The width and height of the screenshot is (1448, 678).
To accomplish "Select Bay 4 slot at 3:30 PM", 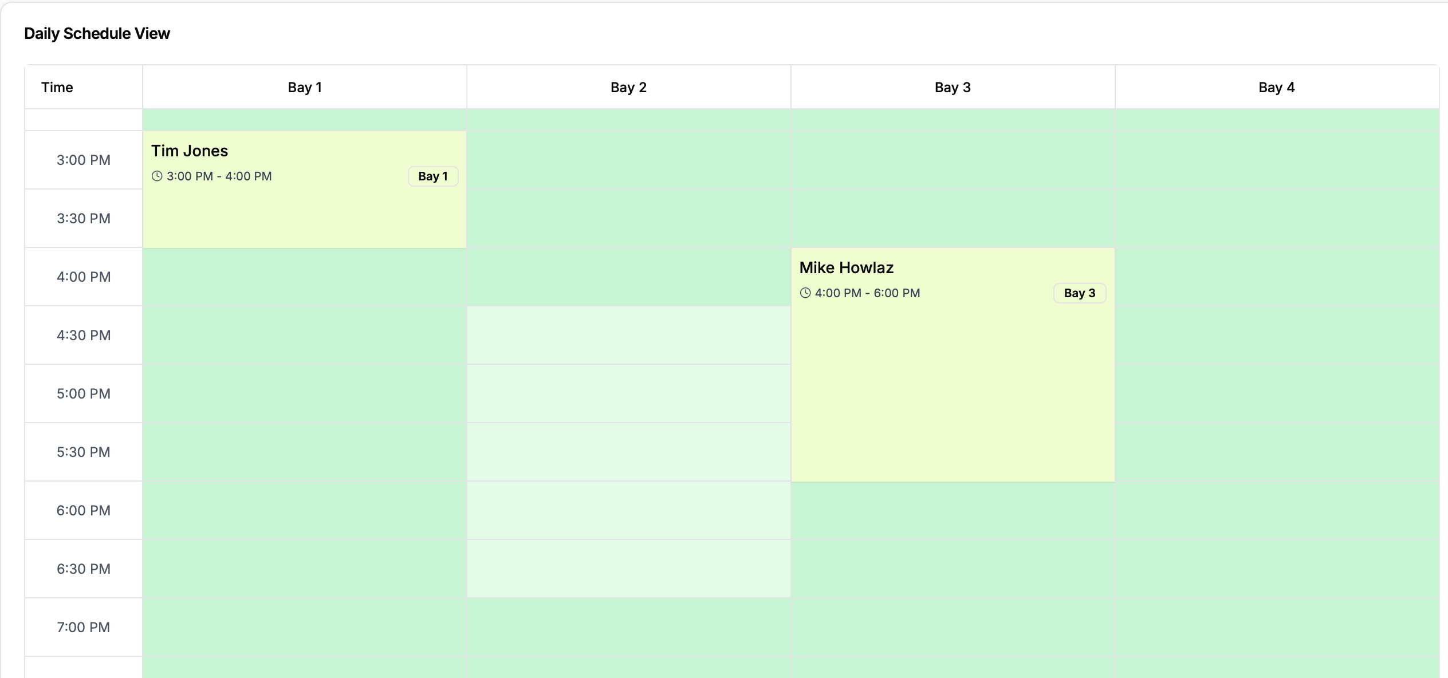I will 1277,219.
